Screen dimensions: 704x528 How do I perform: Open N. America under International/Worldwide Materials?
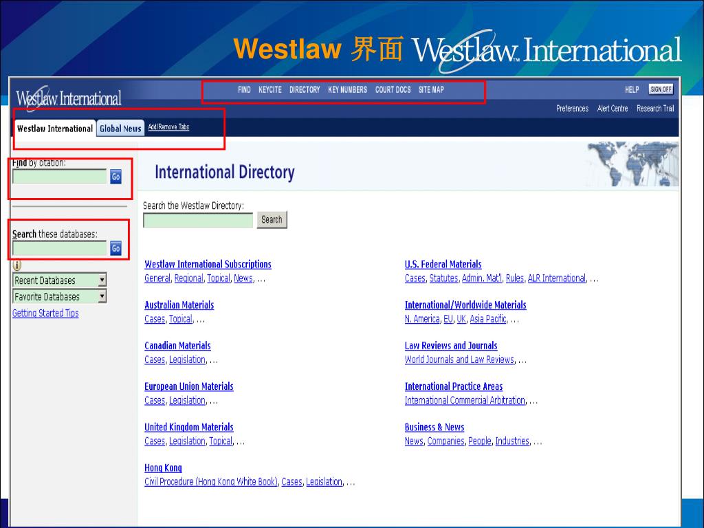click(422, 319)
